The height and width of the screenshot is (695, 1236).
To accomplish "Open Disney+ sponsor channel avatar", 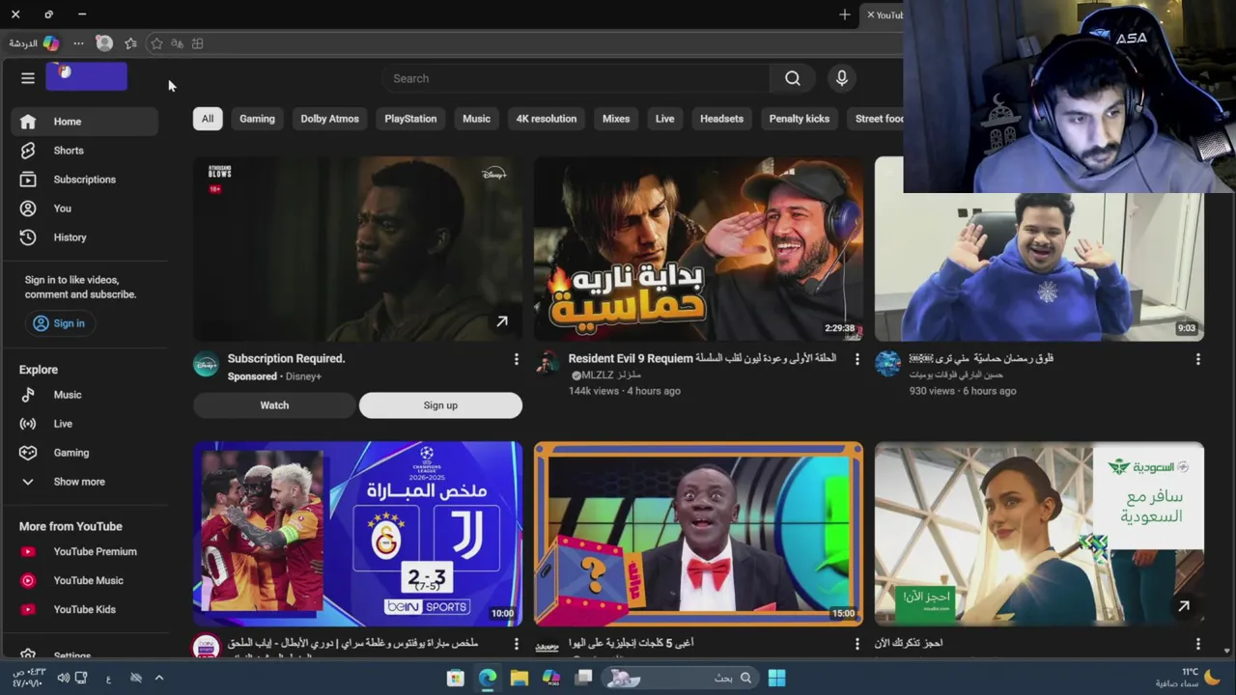I will [206, 364].
